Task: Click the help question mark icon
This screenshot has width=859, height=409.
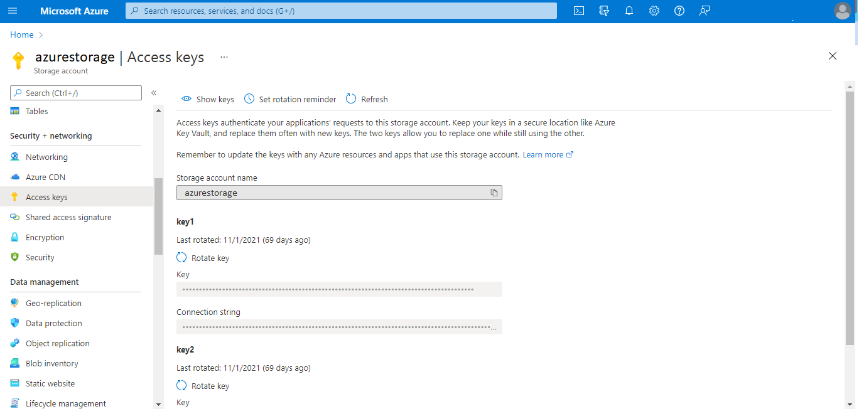Action: (679, 11)
